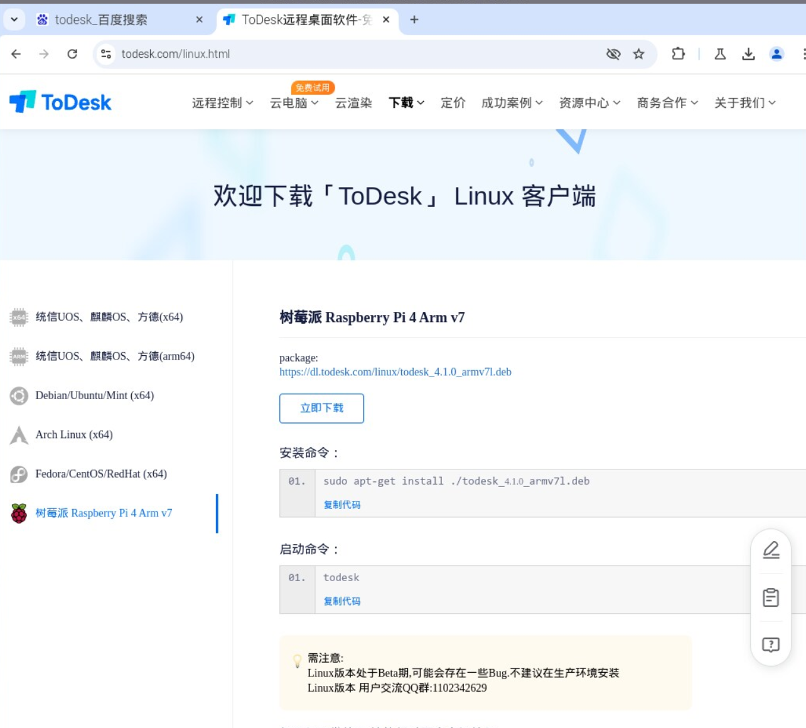Screen dimensions: 806x728
Task: Close the todesk_百度搜索 tab
Action: [x=199, y=19]
